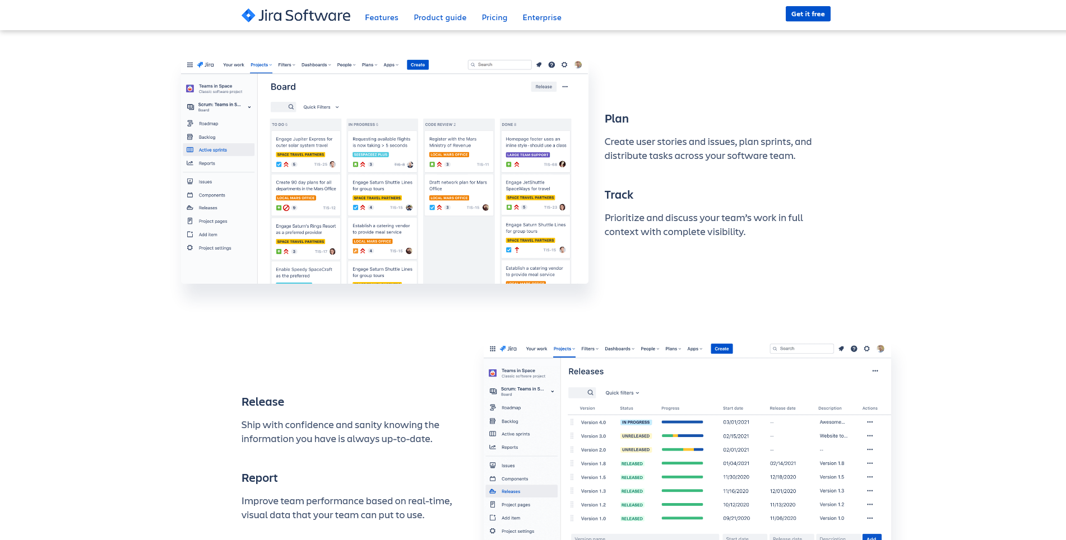Open the app switcher grid icon beside the Board's Jira logo
Viewport: 1066px width, 540px height.
tap(190, 65)
